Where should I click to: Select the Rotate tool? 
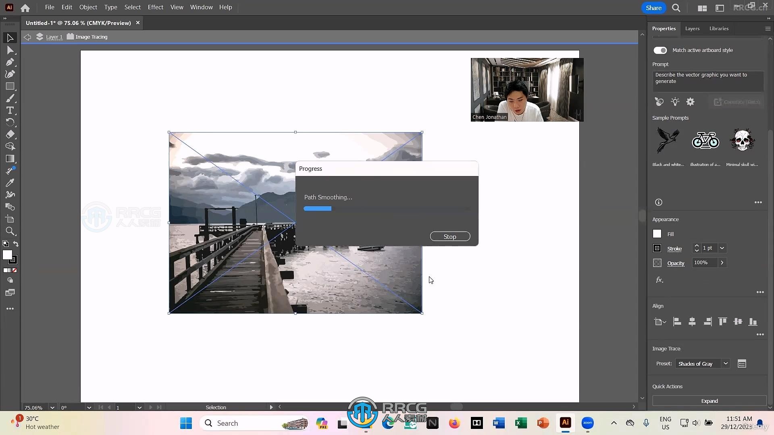click(x=10, y=122)
